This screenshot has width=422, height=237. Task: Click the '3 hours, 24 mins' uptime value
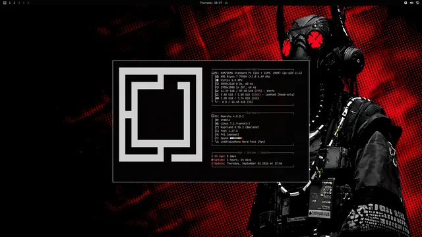[x=239, y=160]
